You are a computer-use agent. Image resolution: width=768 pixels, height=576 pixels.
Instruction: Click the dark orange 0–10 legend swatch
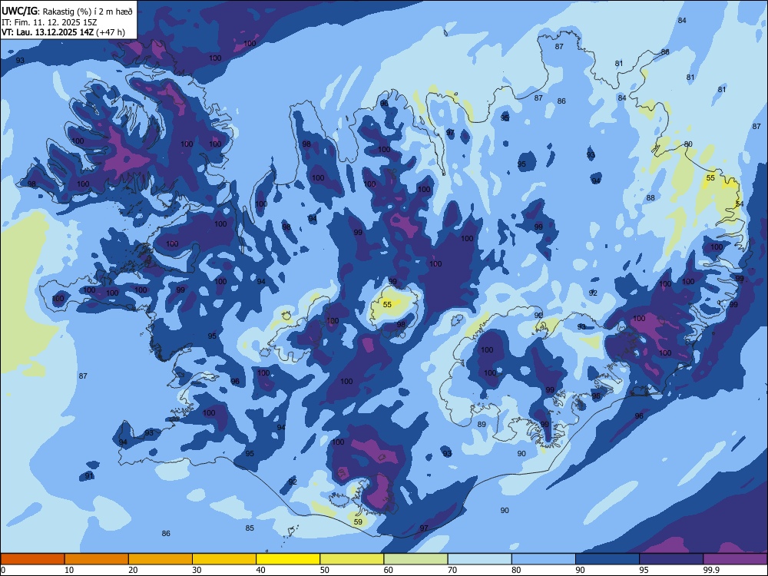tap(32, 559)
